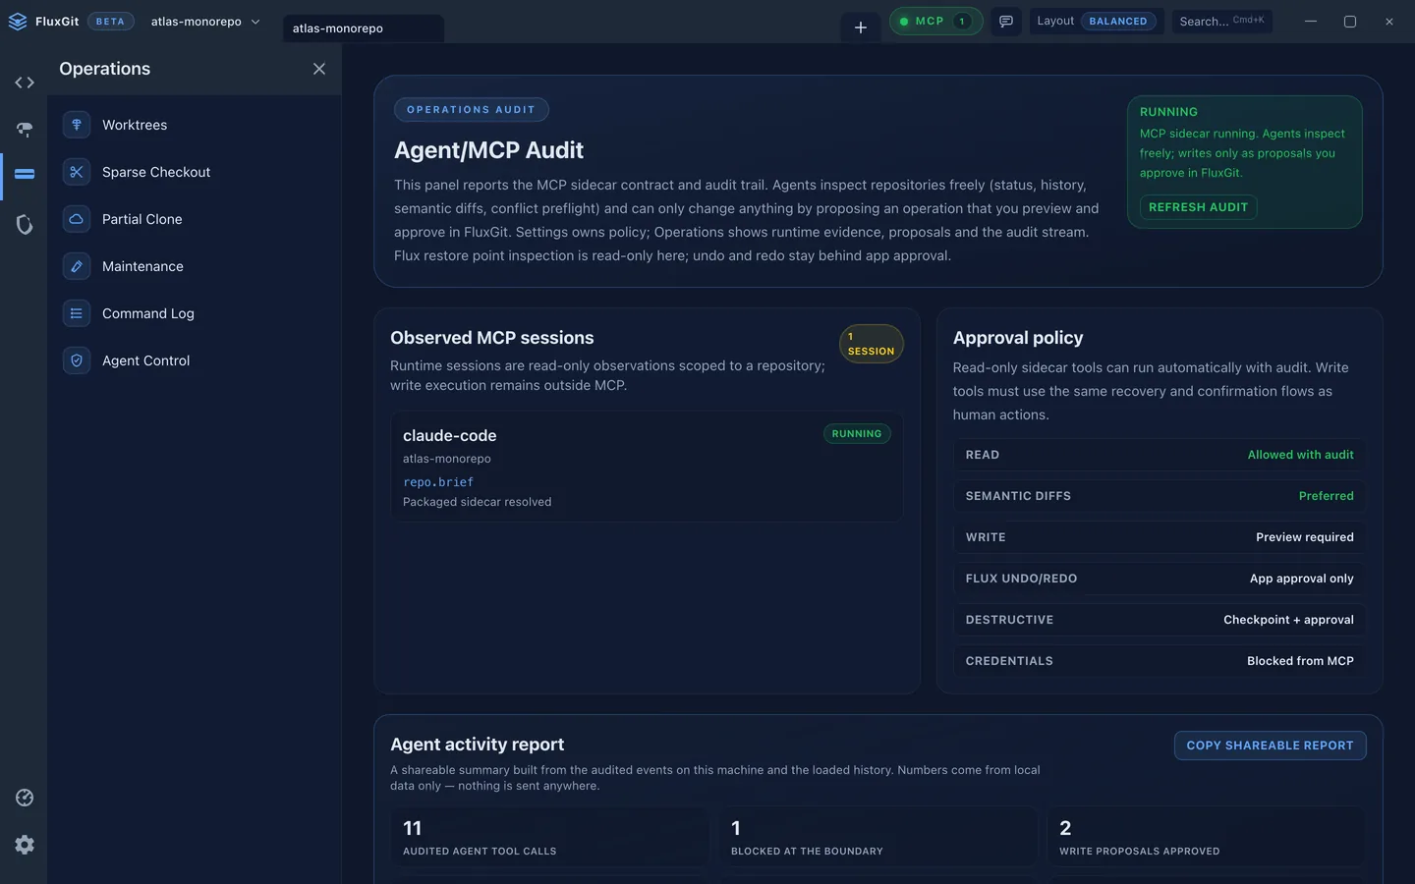Click the Worktrees icon

77,125
